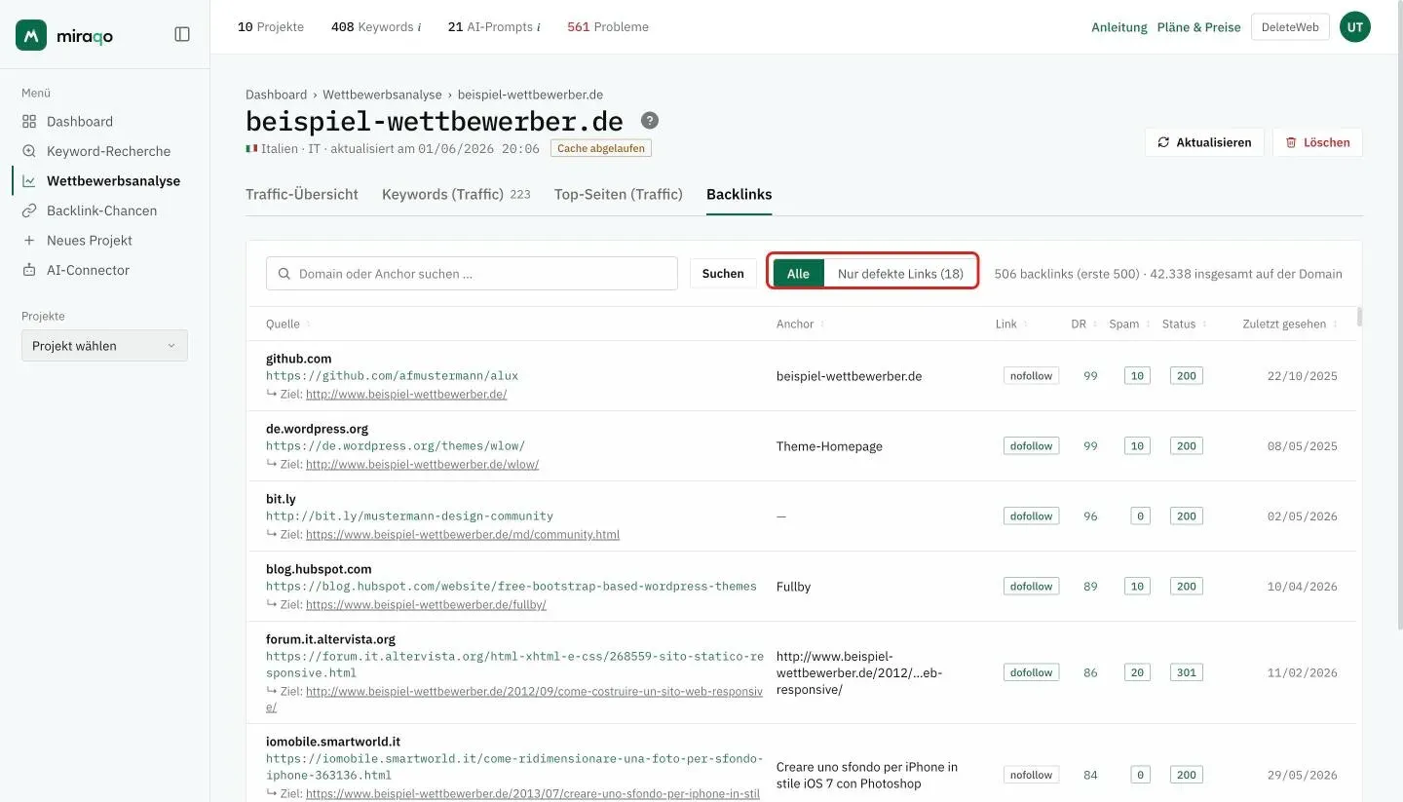This screenshot has height=802, width=1403.
Task: Click the Backlink-Chancen chain icon
Action: click(29, 210)
